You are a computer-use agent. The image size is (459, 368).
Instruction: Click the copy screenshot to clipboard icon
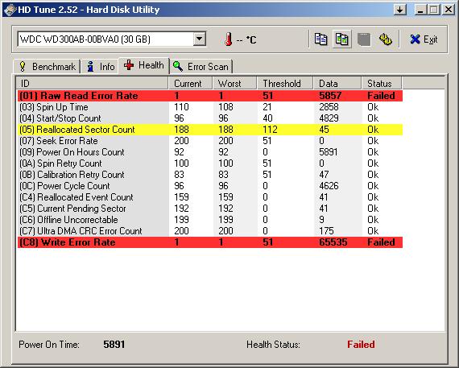click(341, 39)
